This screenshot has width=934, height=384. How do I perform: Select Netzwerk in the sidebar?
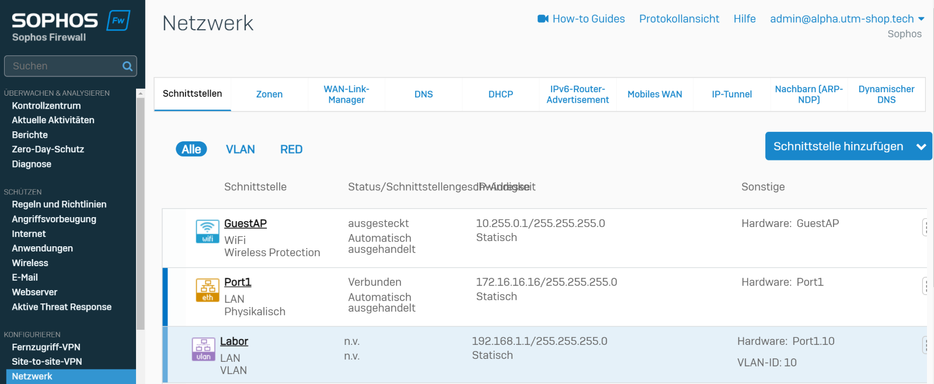click(71, 376)
